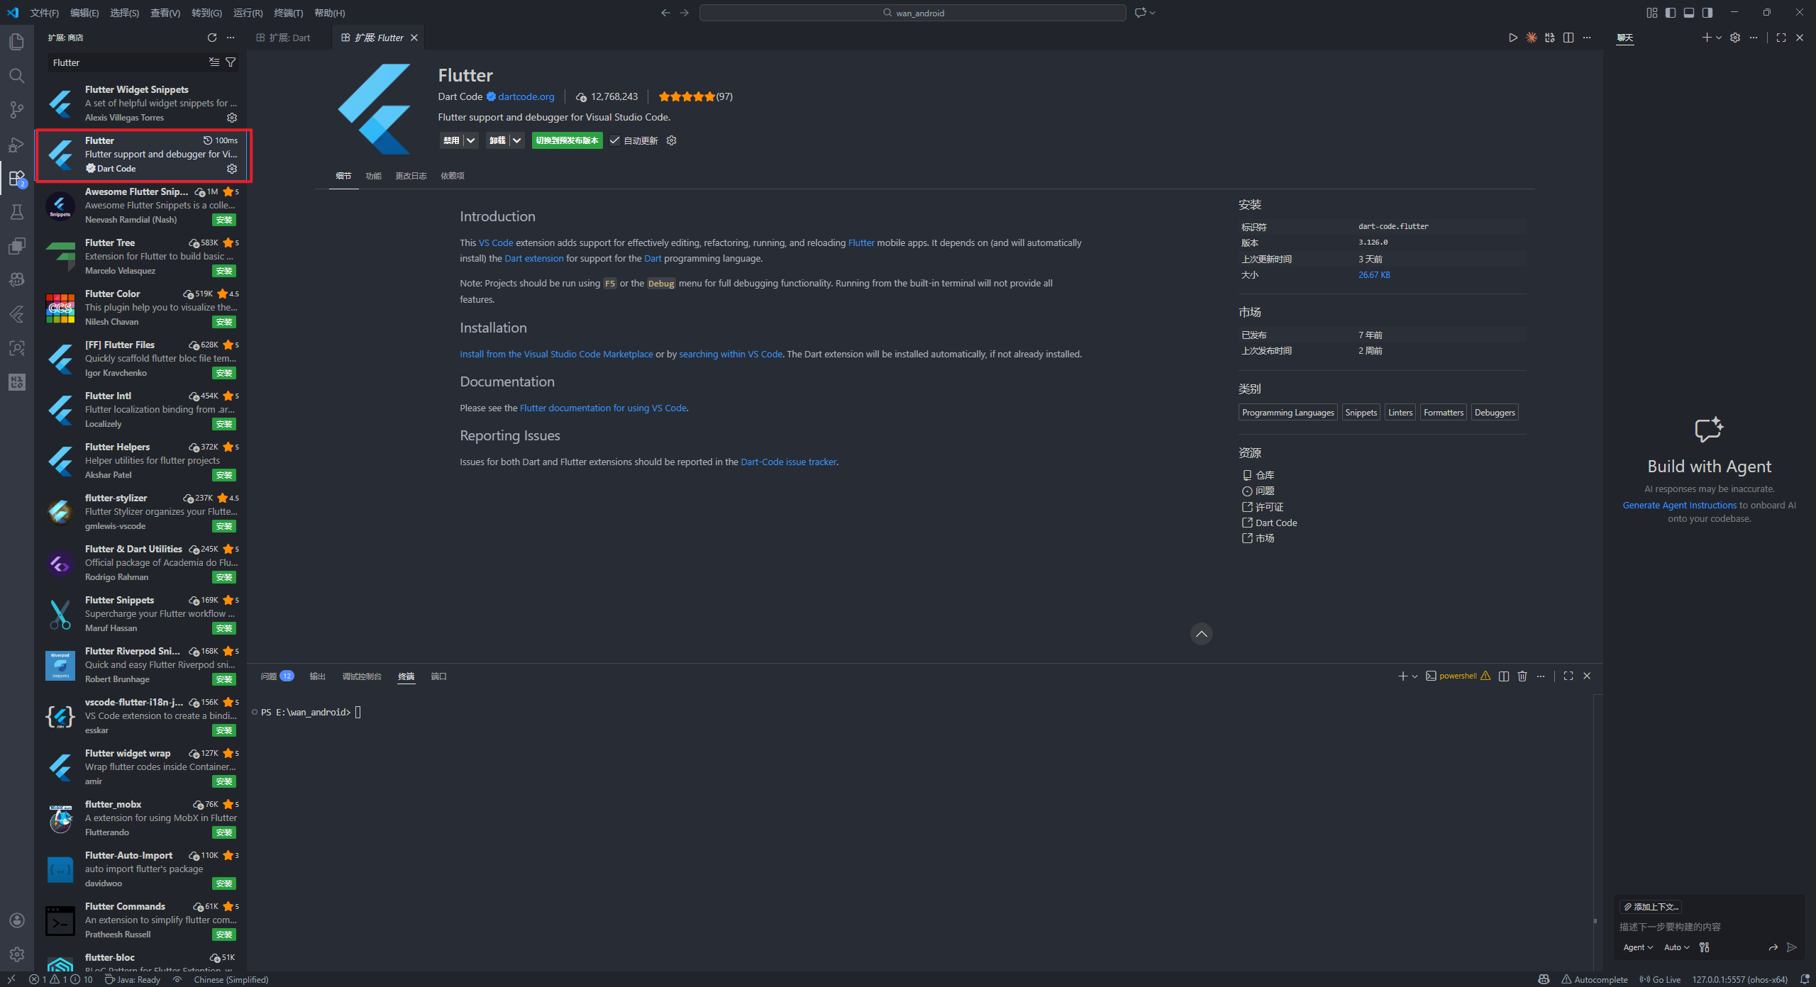Toggle the bottom panel layout button
The height and width of the screenshot is (987, 1816).
[1689, 13]
